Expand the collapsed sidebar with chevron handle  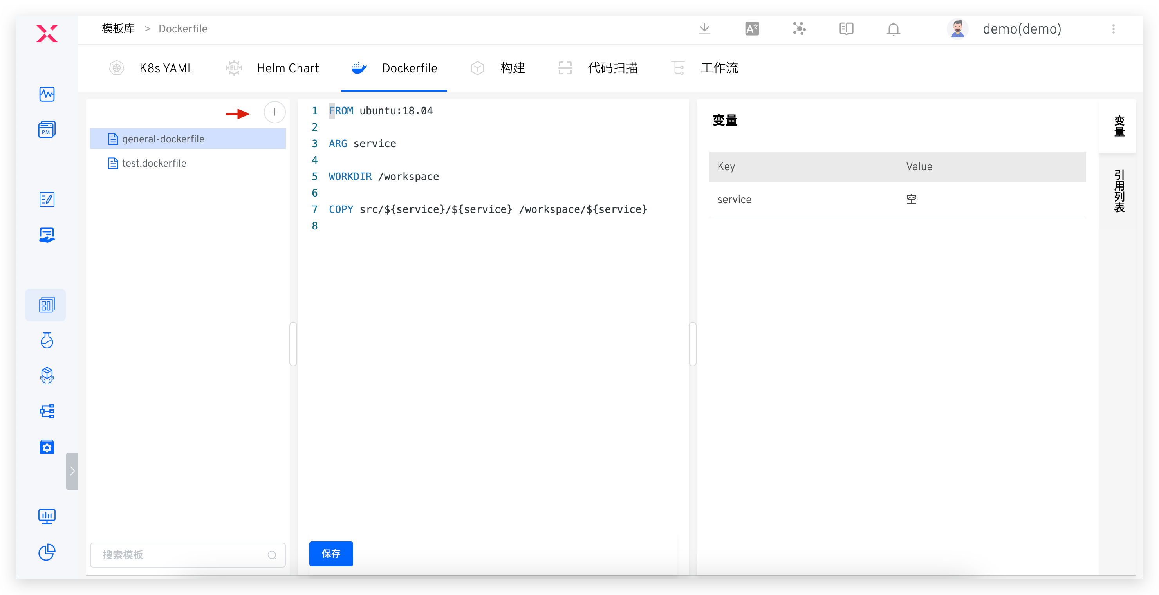click(72, 471)
